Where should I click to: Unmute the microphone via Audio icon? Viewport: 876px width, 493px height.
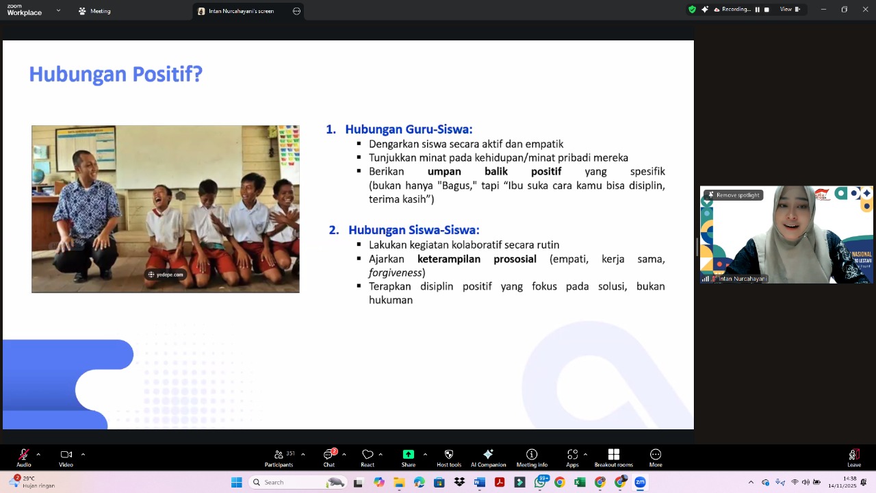(24, 455)
